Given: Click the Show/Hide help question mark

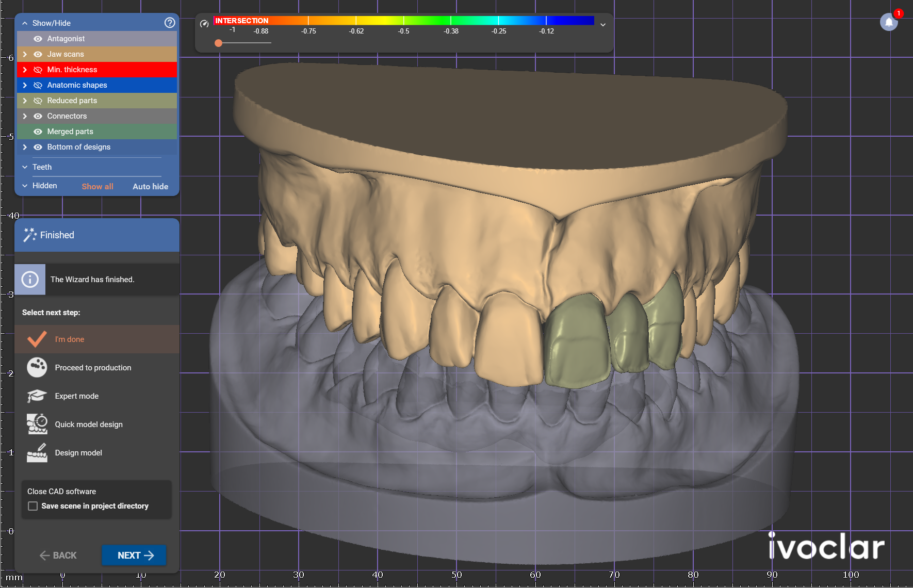Looking at the screenshot, I should click(170, 23).
